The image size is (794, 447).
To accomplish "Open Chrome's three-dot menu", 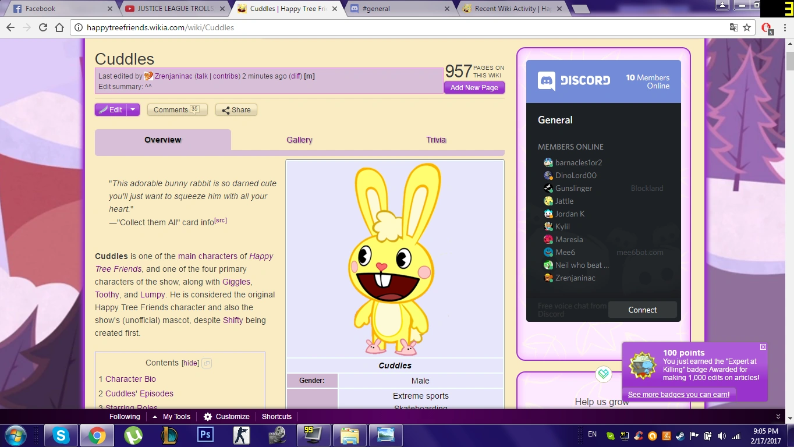I will (x=784, y=27).
